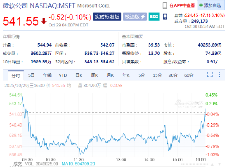The image size is (227, 167).
Task: Select the '年线' chart tab
Action: pyautogui.click(x=47, y=75)
